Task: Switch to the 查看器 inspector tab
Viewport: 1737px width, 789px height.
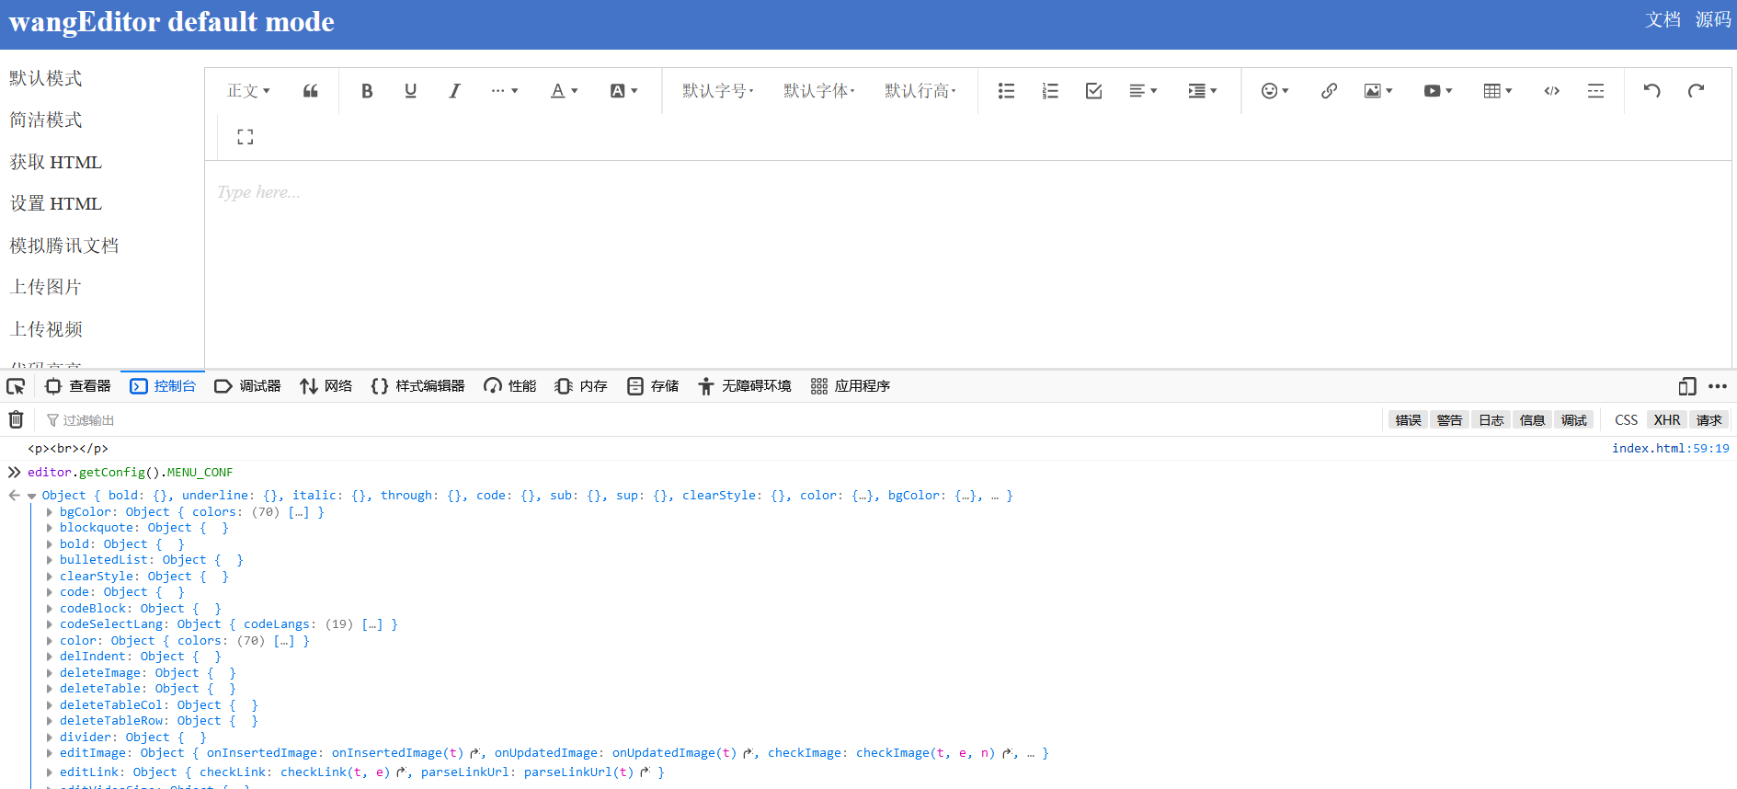Action: [x=78, y=386]
